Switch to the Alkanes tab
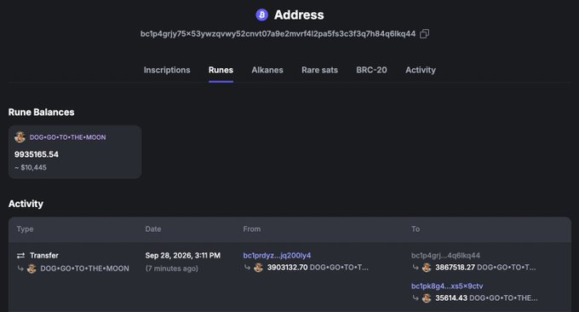 point(267,70)
